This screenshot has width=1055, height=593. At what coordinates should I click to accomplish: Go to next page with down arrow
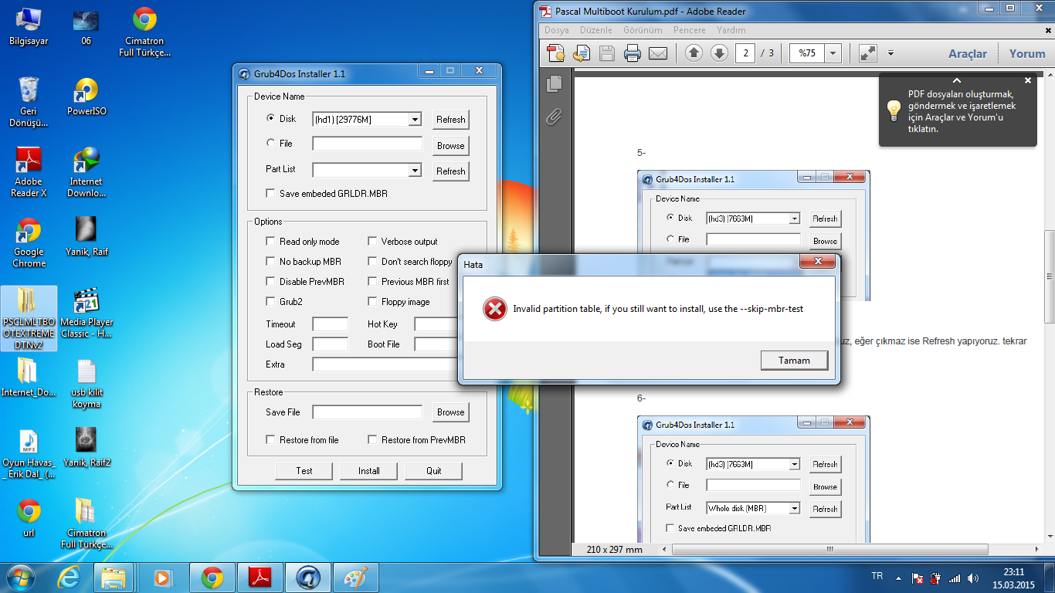coord(719,53)
